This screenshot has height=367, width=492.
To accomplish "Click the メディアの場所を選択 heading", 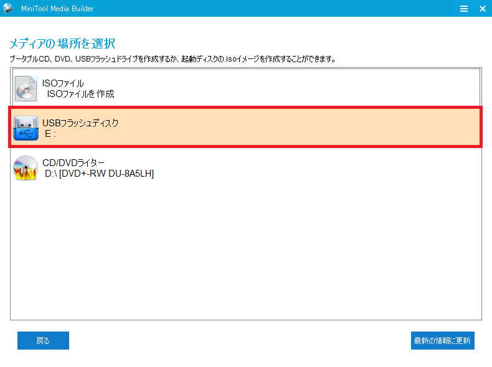I will click(62, 44).
